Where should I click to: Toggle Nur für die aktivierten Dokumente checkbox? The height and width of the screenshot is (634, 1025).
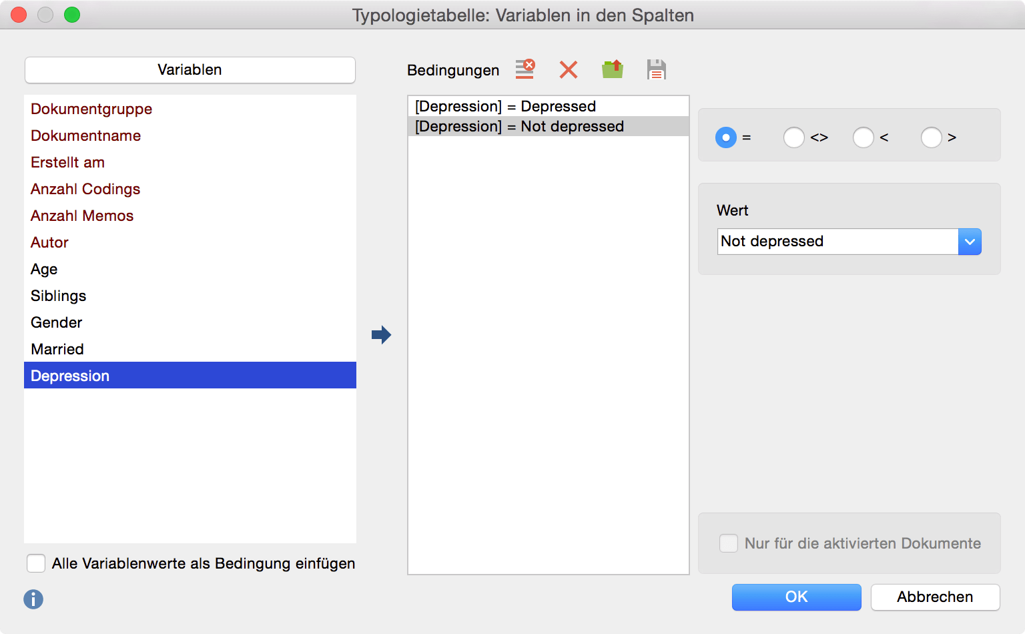point(729,543)
